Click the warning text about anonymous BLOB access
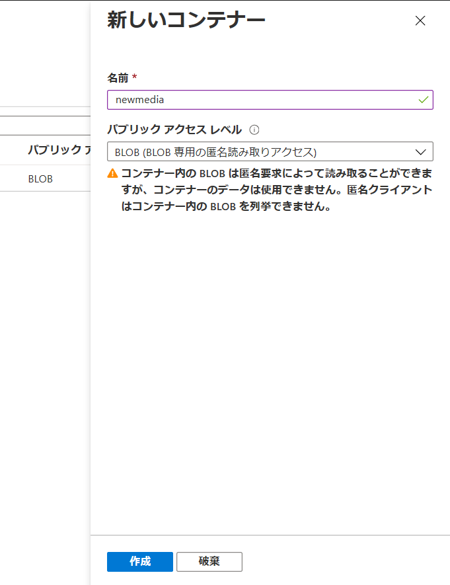450x585 pixels. pyautogui.click(x=276, y=190)
